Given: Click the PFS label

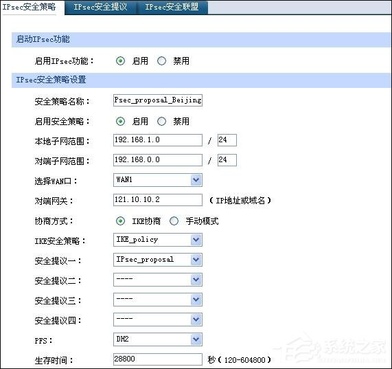Looking at the screenshot, I should tap(43, 340).
